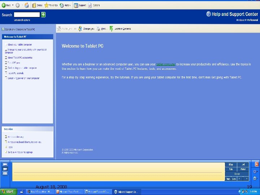This screenshot has height=195, width=260.
Task: Open the Support toolbar button
Action: click(x=80, y=5)
